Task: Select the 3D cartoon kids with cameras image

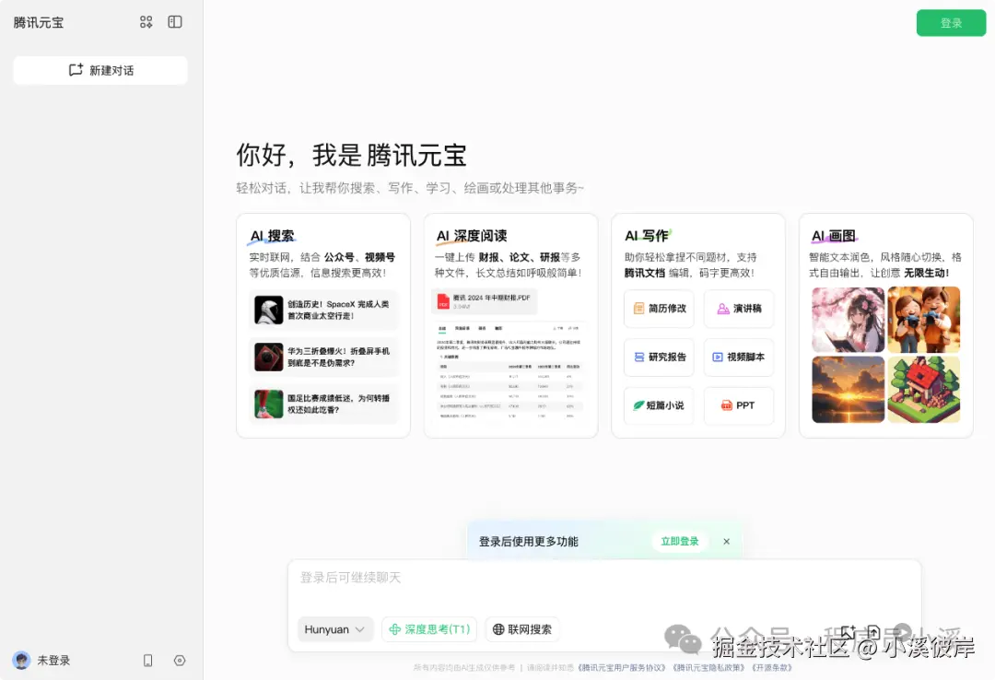Action: point(924,320)
